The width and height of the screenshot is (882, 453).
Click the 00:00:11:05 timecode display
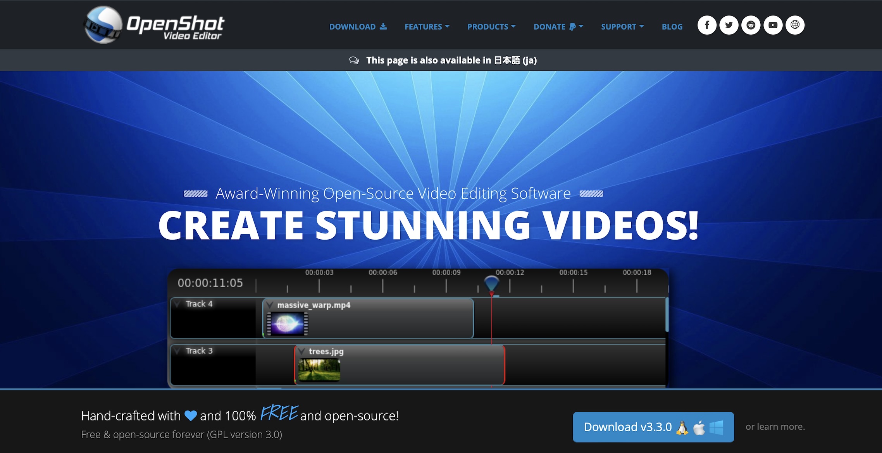pyautogui.click(x=210, y=283)
